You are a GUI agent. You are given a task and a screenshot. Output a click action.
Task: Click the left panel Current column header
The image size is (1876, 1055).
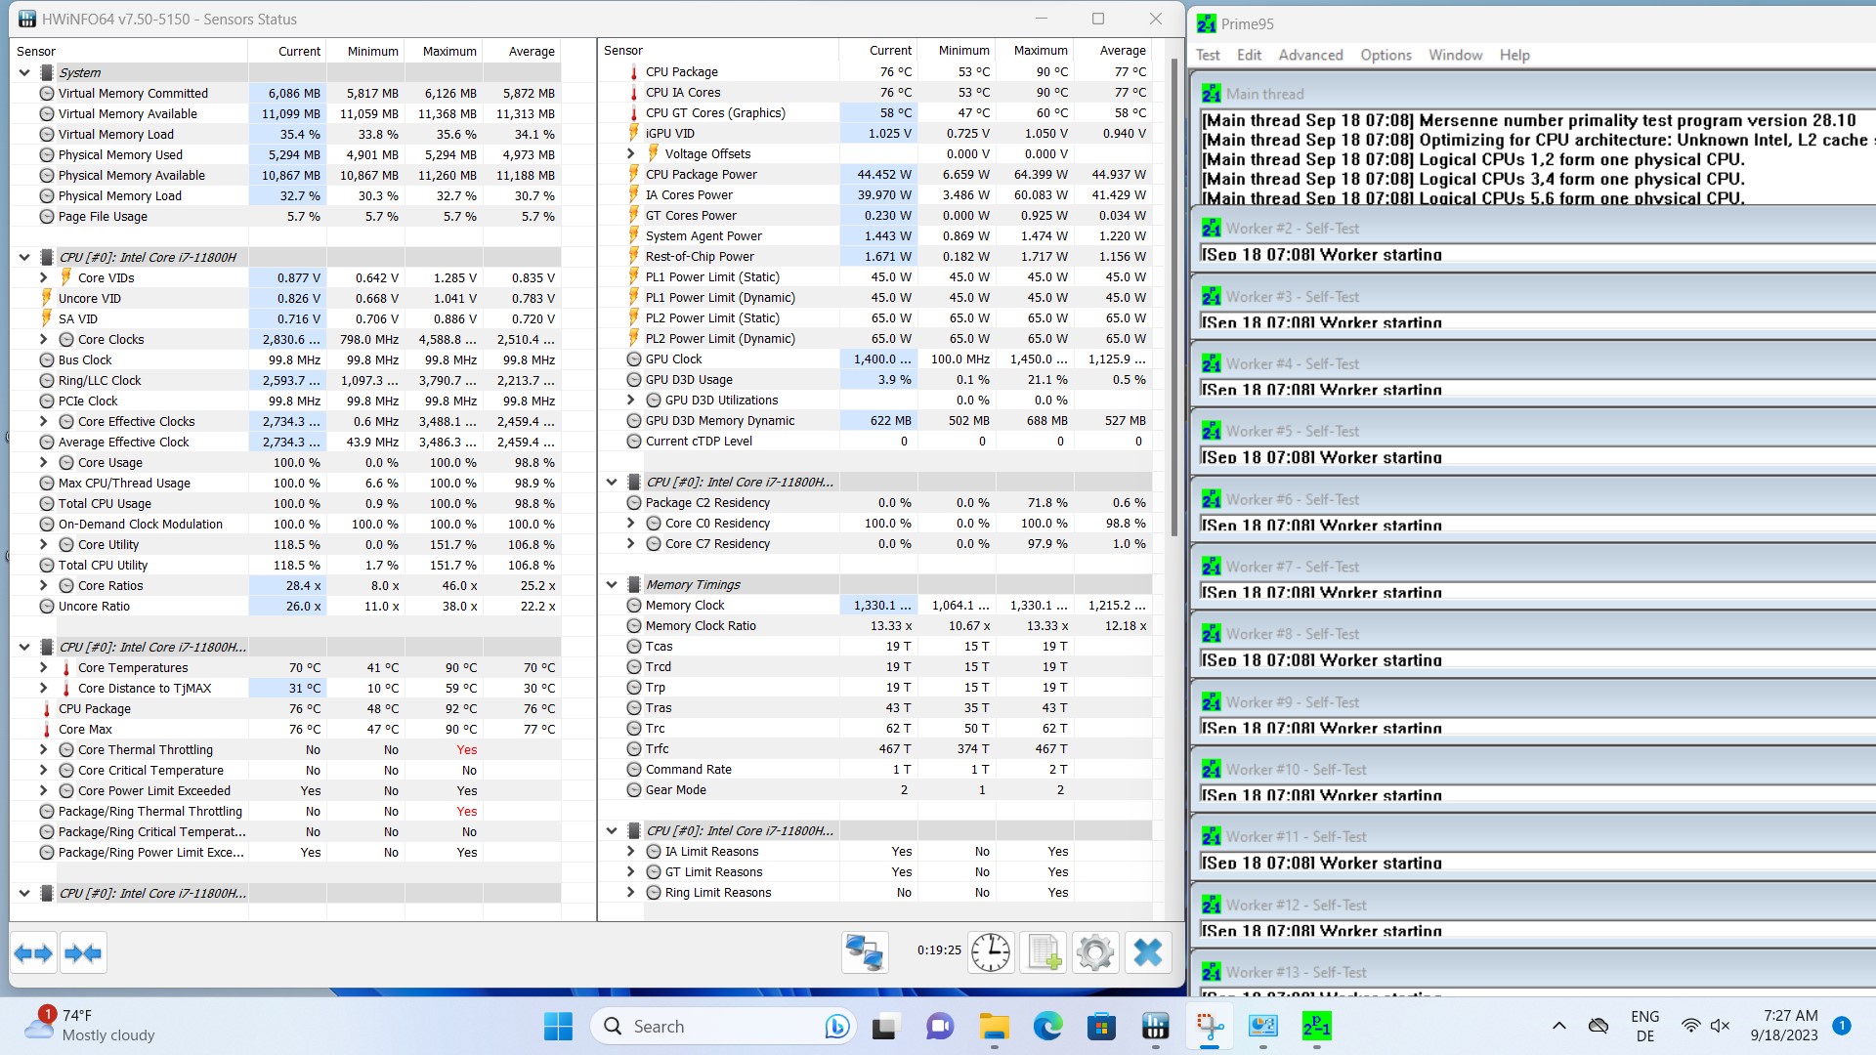pos(287,51)
